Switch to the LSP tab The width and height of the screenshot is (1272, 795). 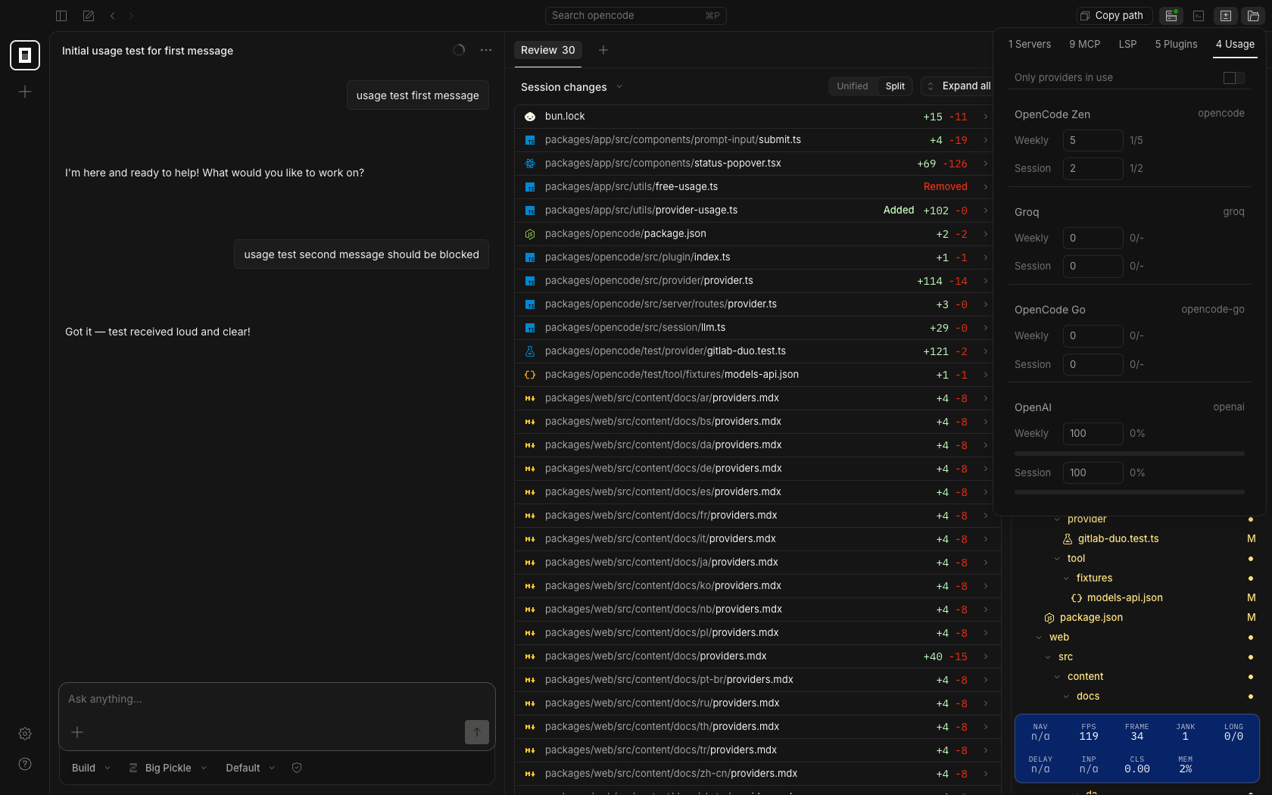tap(1128, 44)
